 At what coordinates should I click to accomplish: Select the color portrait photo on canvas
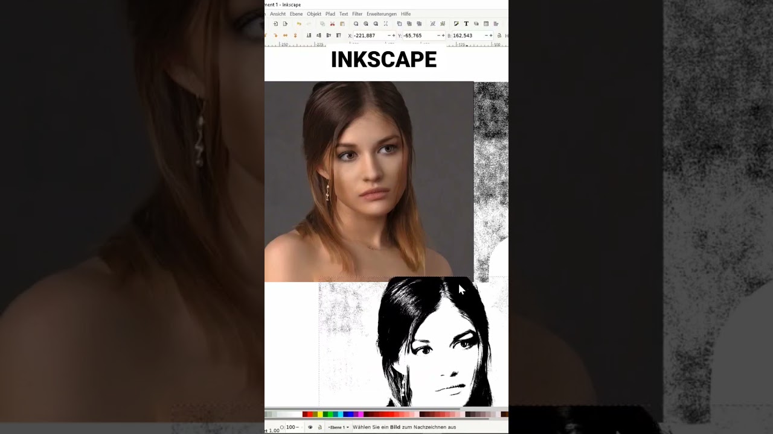pos(369,181)
